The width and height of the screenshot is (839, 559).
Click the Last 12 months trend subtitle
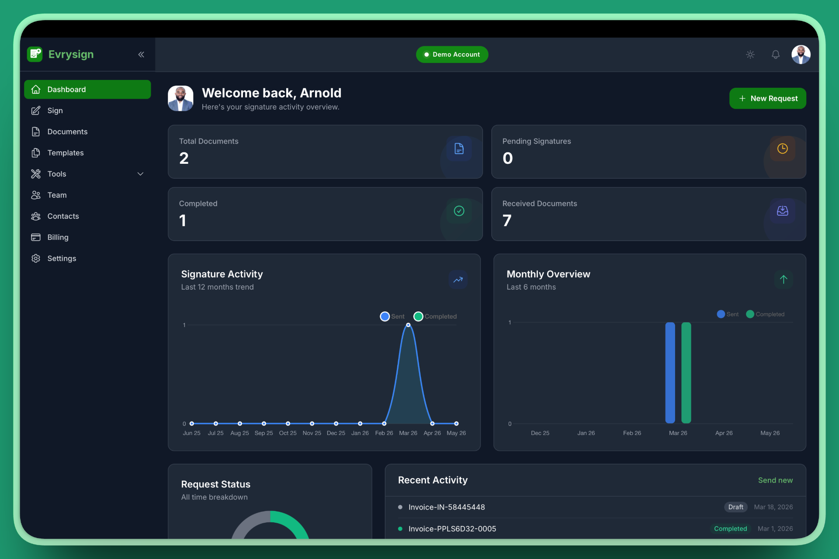click(217, 287)
